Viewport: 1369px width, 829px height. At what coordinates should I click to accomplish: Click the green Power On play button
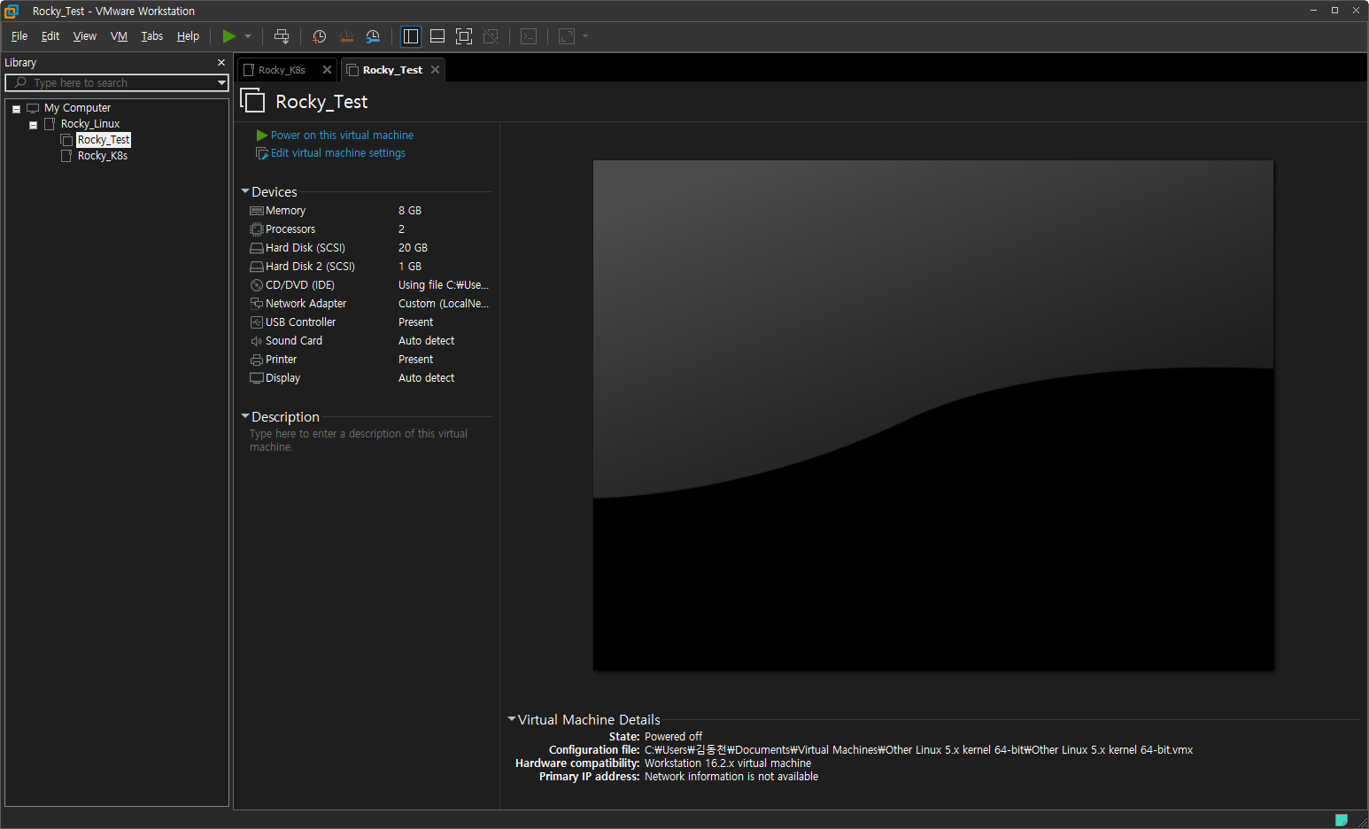pos(228,36)
